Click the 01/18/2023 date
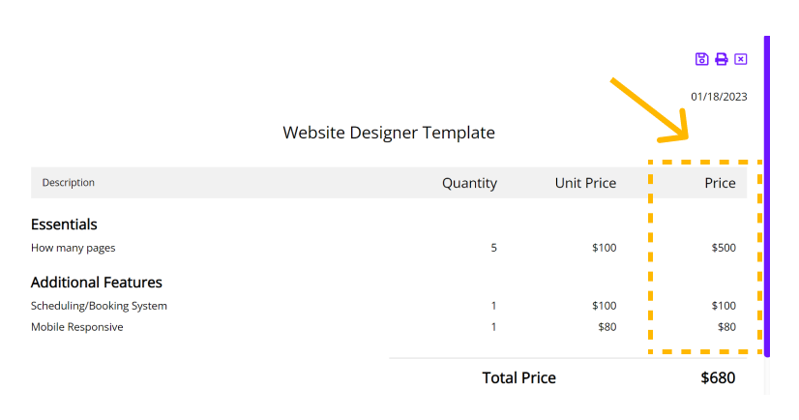 pos(719,97)
